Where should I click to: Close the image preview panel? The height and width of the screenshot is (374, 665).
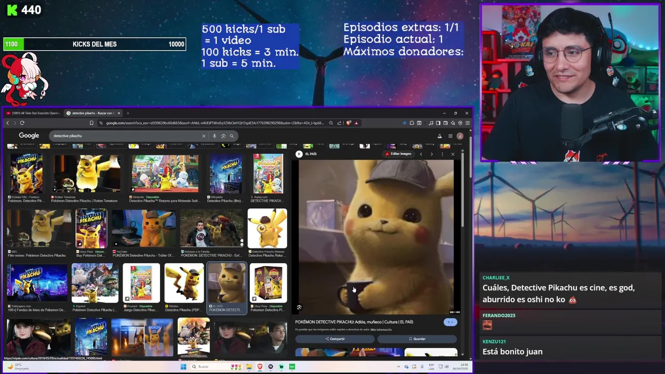(453, 154)
